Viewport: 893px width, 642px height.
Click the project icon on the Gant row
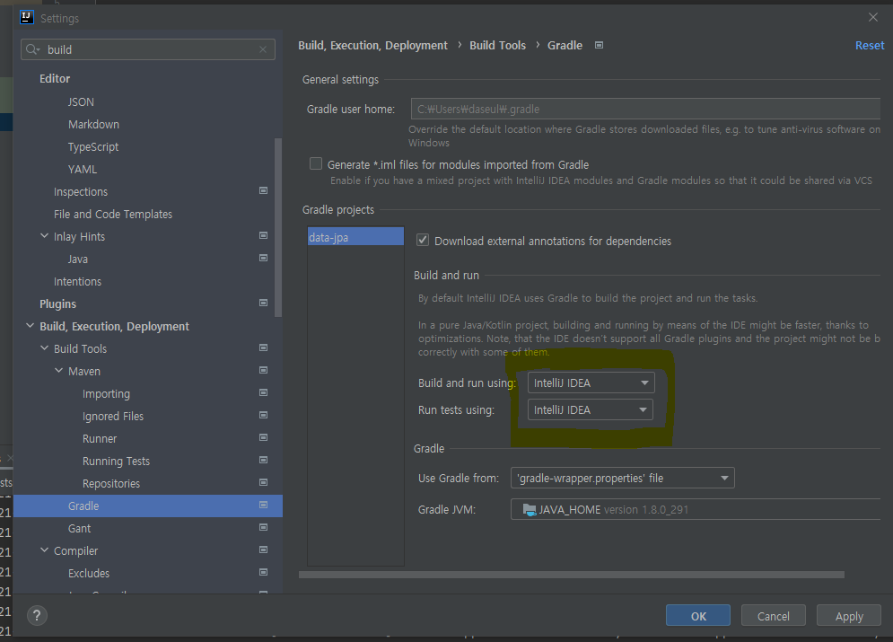click(x=263, y=527)
